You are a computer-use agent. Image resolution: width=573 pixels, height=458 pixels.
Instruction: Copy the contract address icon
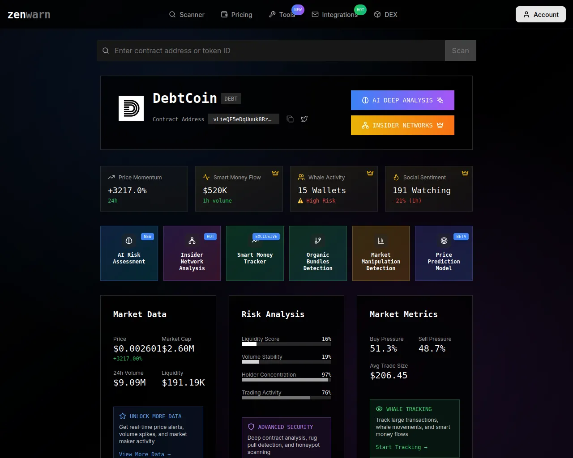pos(290,119)
